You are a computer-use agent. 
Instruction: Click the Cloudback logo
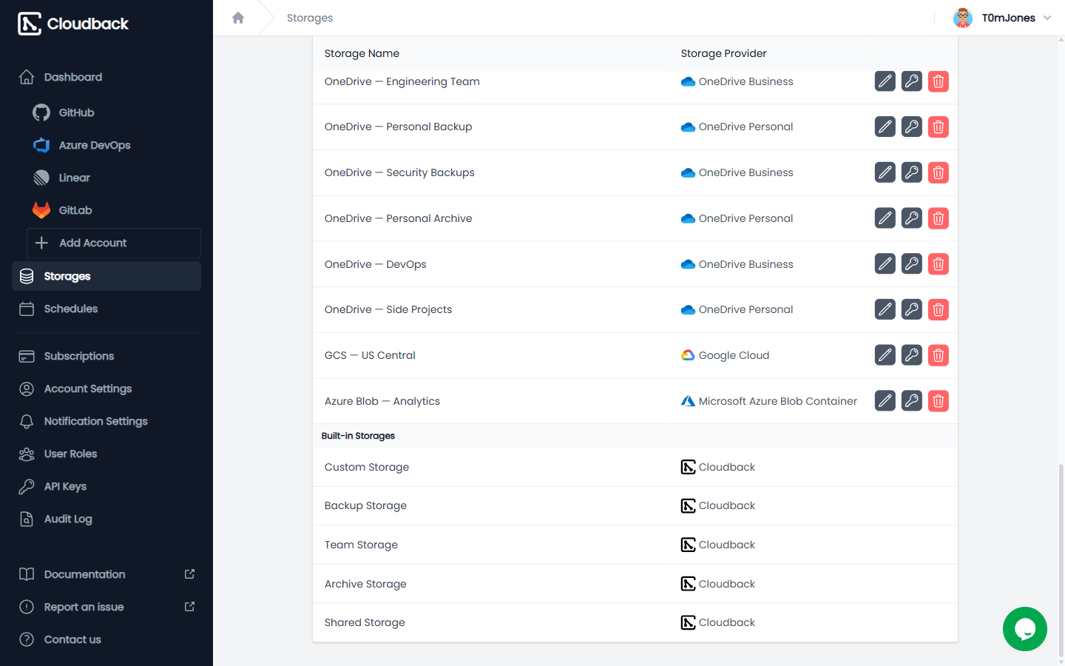click(x=73, y=24)
